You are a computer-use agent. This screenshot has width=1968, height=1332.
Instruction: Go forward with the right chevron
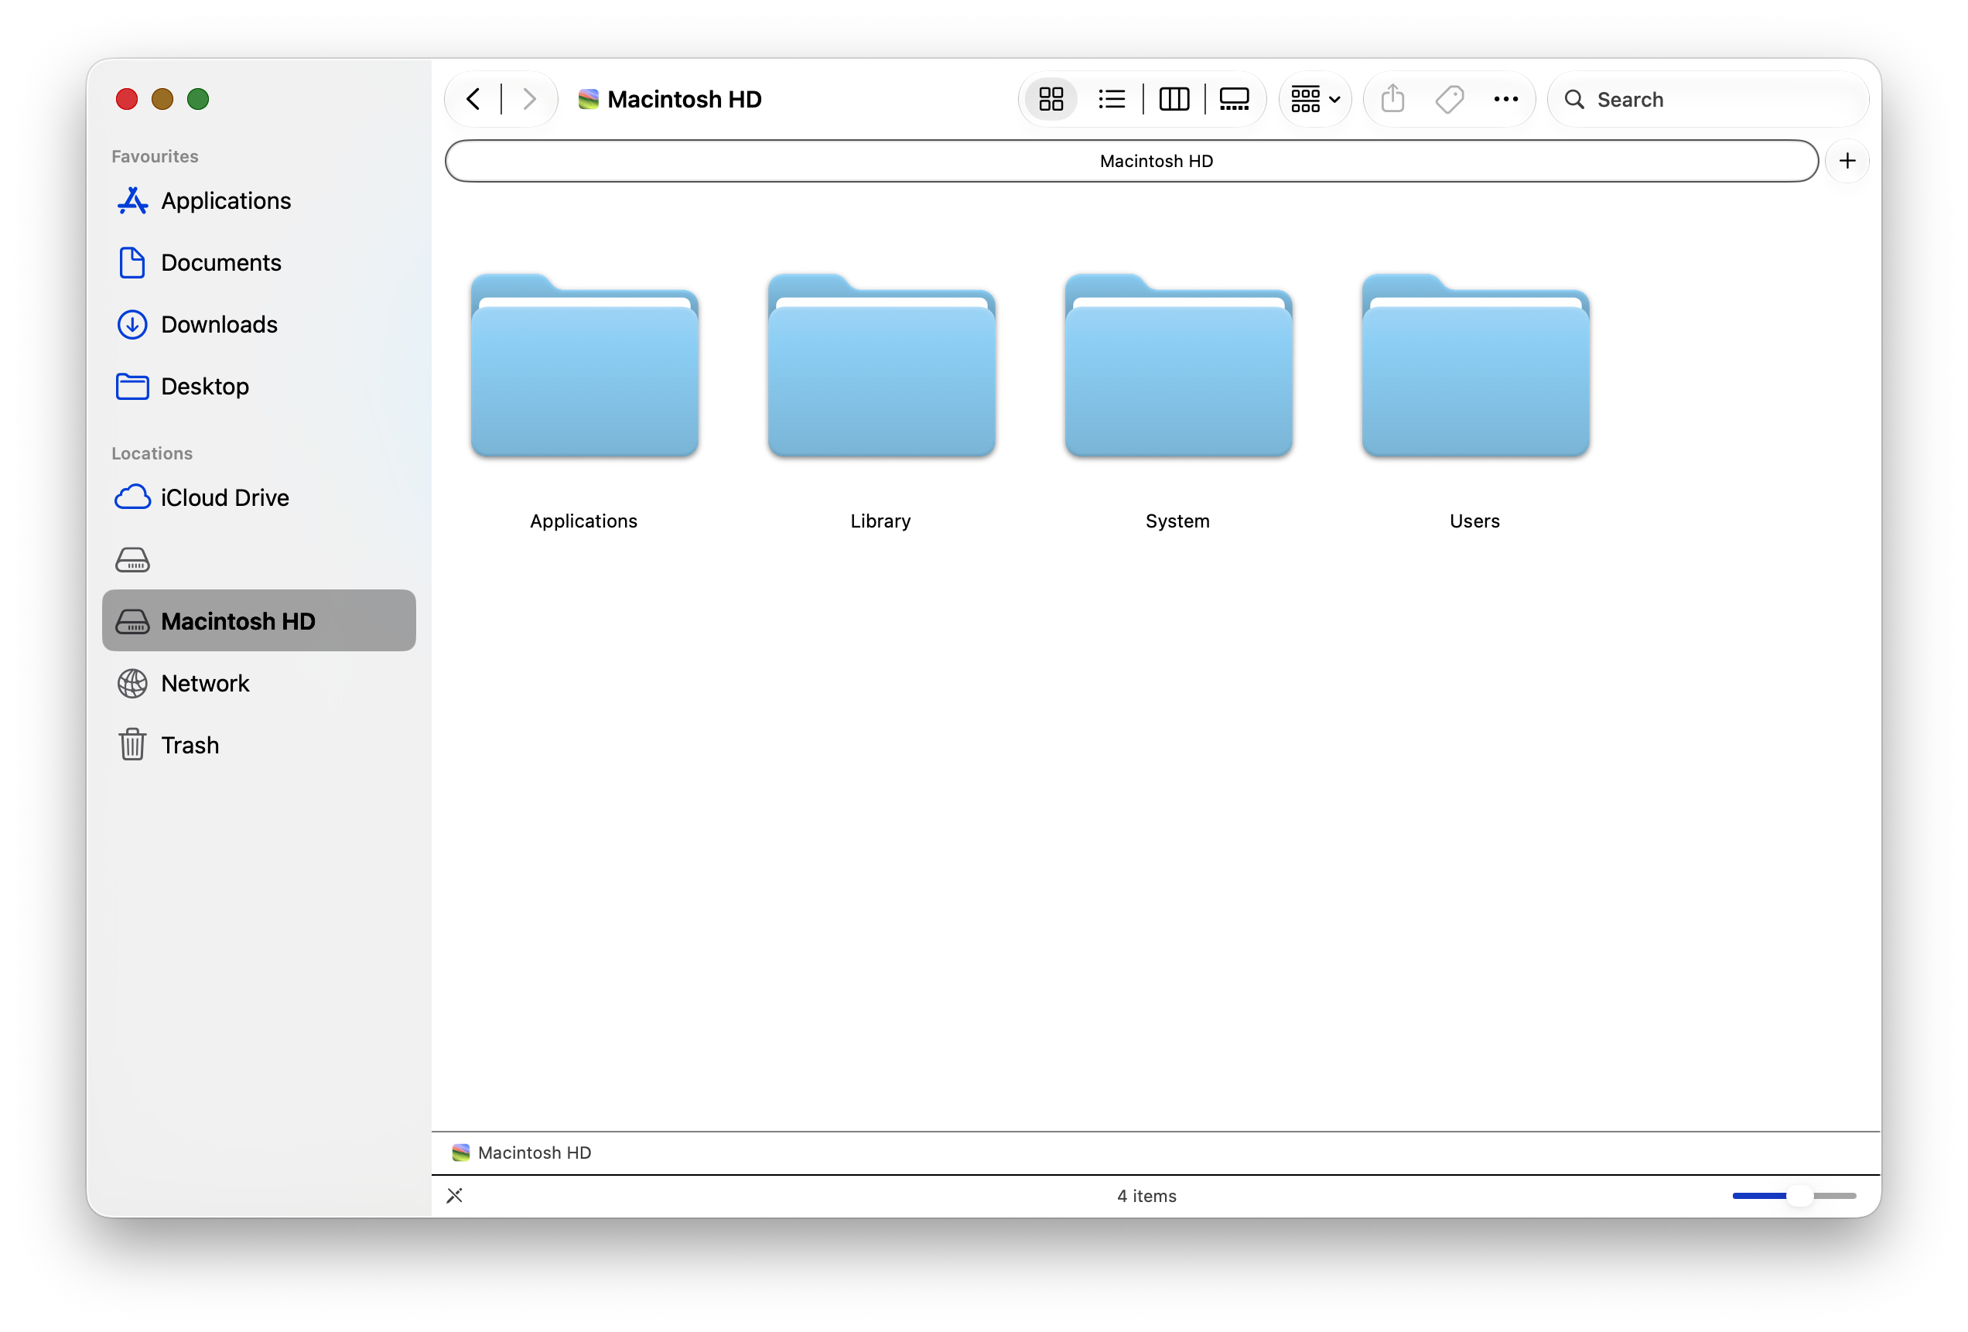529,99
